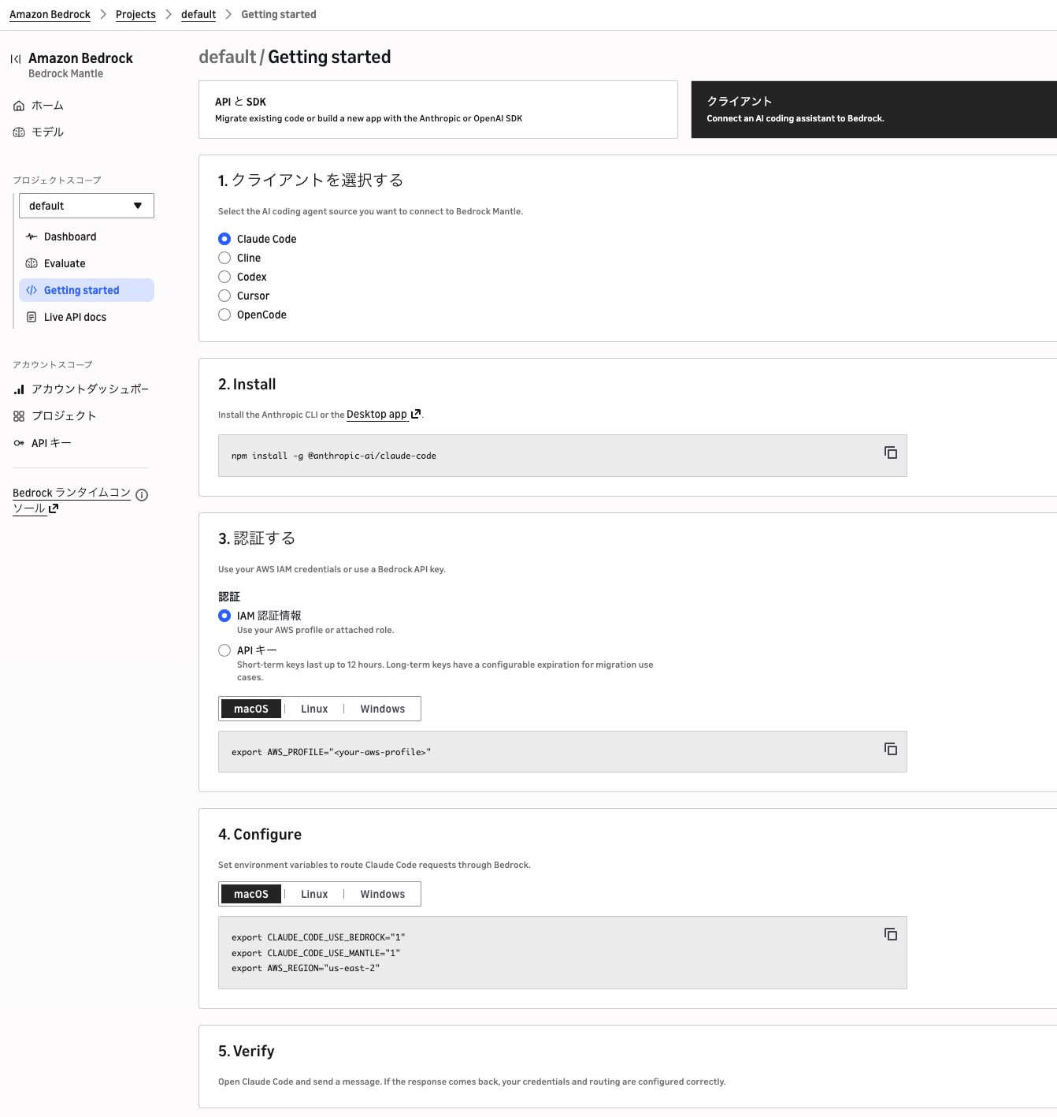This screenshot has width=1057, height=1117.
Task: Click the '5. Verify' heading
Action: 247,1052
